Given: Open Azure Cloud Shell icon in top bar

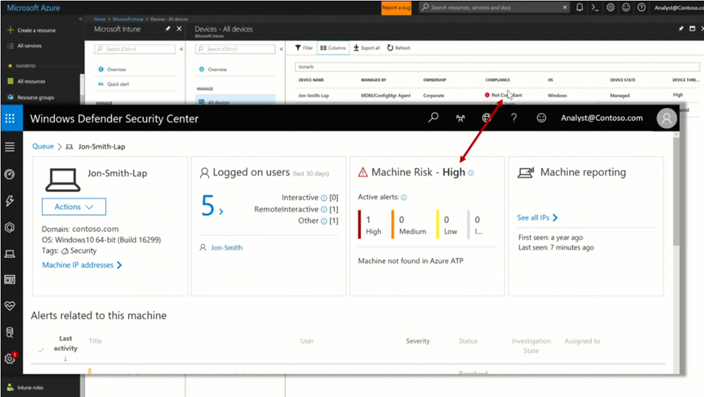Looking at the screenshot, I should coord(595,7).
